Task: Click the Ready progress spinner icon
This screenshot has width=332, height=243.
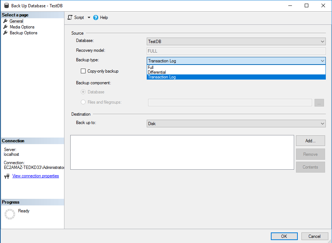Action: click(x=10, y=214)
